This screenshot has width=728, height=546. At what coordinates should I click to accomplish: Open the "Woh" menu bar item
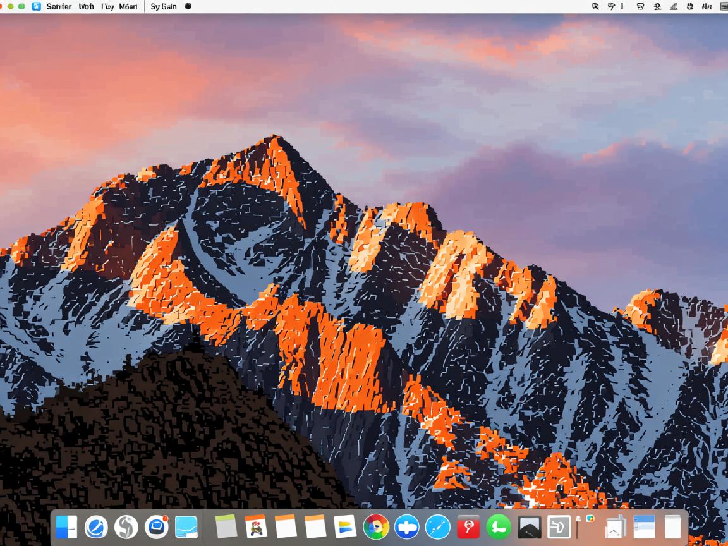[x=86, y=6]
